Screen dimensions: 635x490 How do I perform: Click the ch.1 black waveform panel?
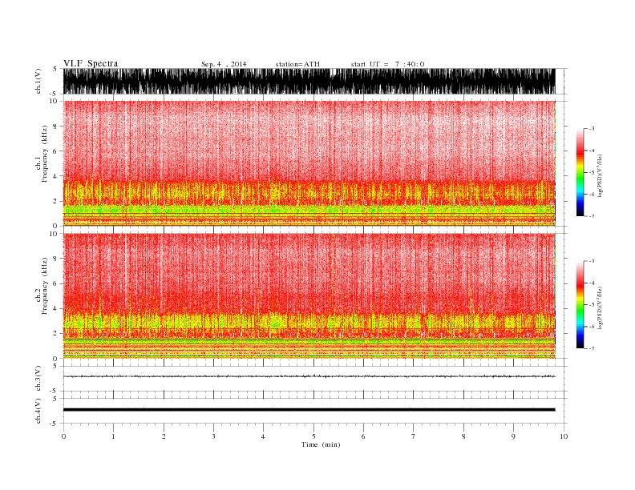coord(309,81)
